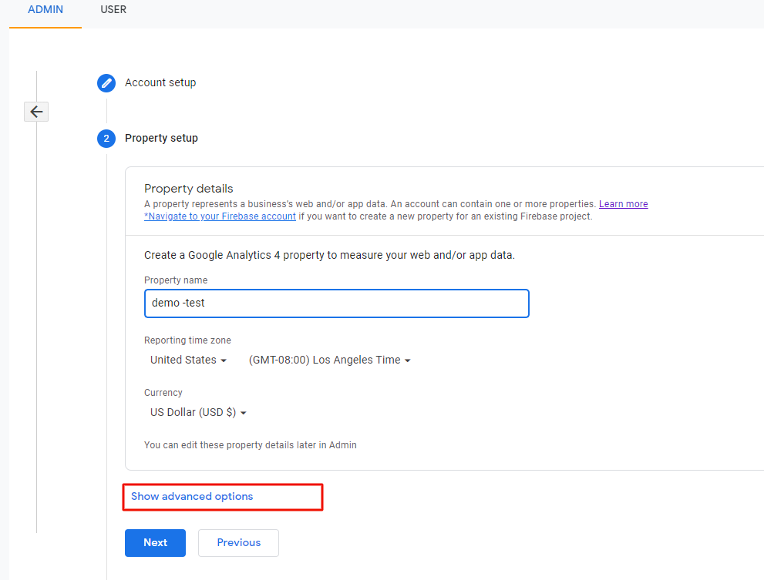Switch to the ADMIN tab

click(x=45, y=10)
